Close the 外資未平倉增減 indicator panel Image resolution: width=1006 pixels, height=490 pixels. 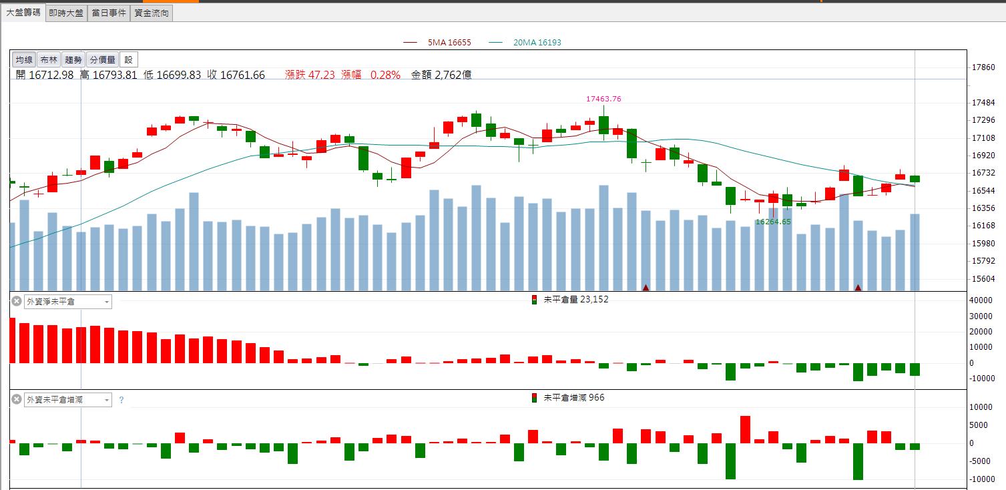pyautogui.click(x=17, y=399)
